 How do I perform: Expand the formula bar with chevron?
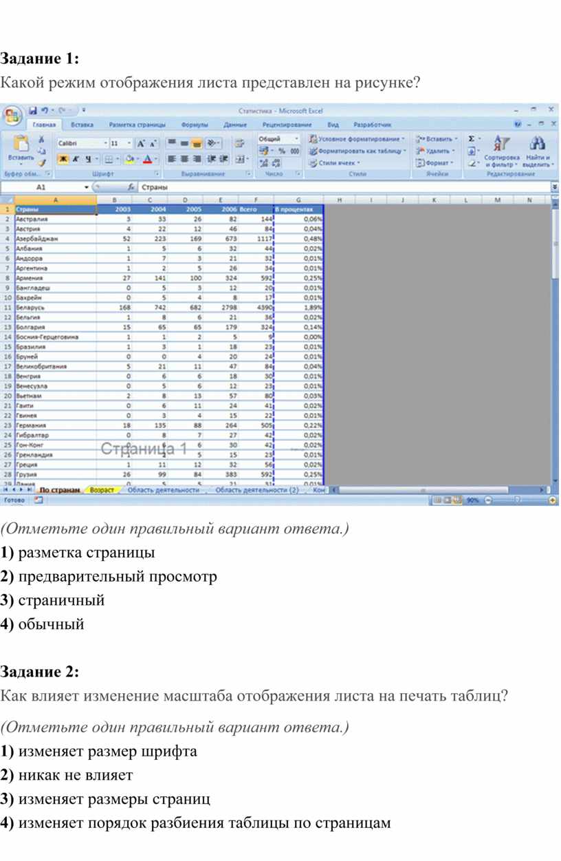[x=555, y=187]
